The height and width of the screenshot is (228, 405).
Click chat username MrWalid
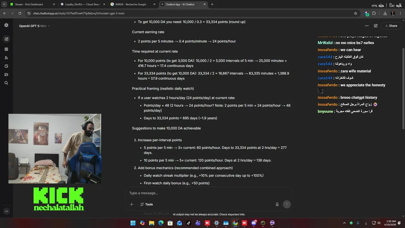tap(325, 43)
